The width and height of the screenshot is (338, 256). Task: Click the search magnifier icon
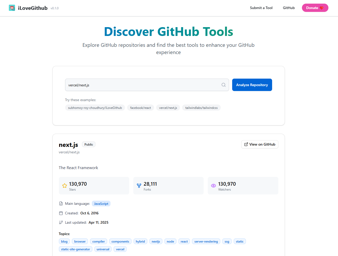point(223,85)
